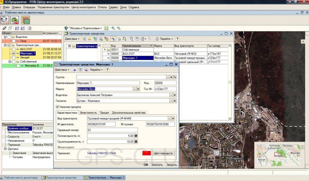Image resolution: width=309 pixels, height=181 pixels.
Task: Toggle checkbox for Хендай in tree
Action: point(14,57)
